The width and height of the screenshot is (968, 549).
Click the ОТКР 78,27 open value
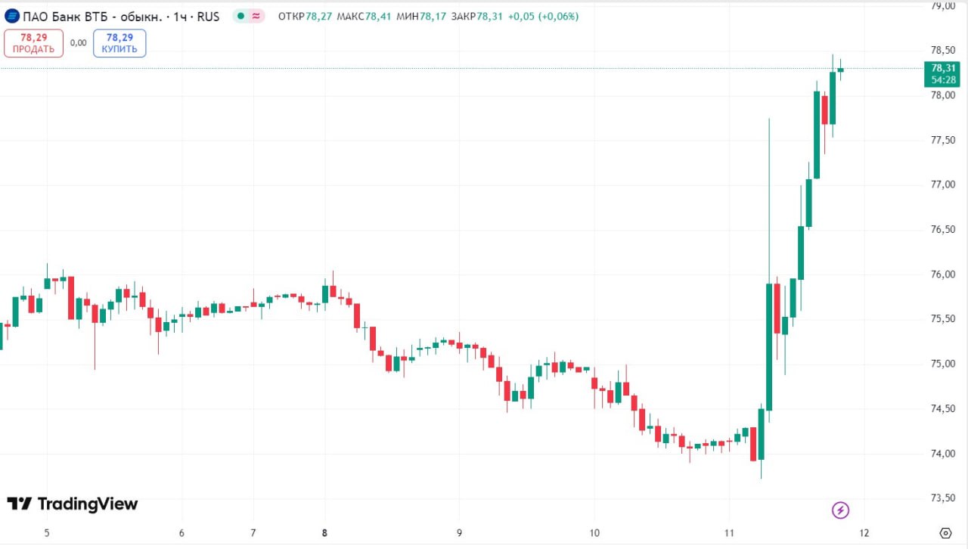(x=306, y=16)
